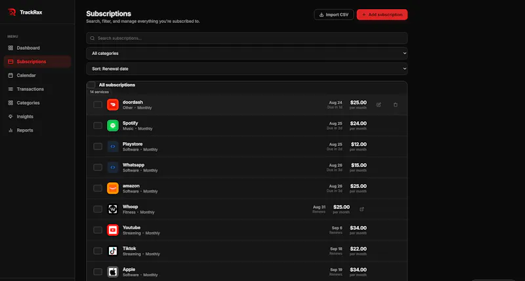Click the Categories icon in sidebar

[x=10, y=103]
